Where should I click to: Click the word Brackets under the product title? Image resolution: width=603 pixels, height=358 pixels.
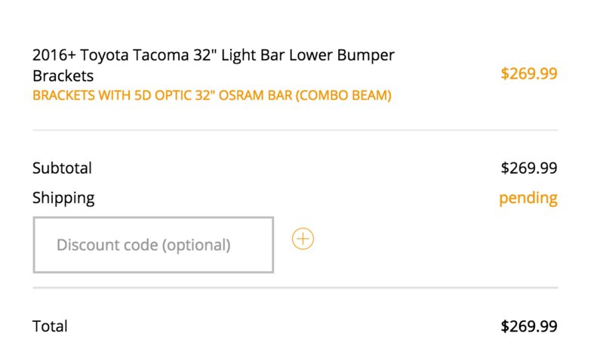coord(63,76)
